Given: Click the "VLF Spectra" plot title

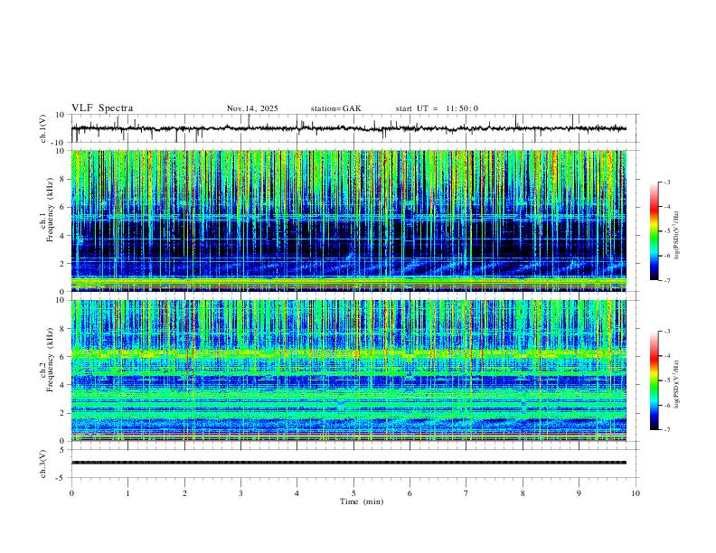Looking at the screenshot, I should coord(102,108).
